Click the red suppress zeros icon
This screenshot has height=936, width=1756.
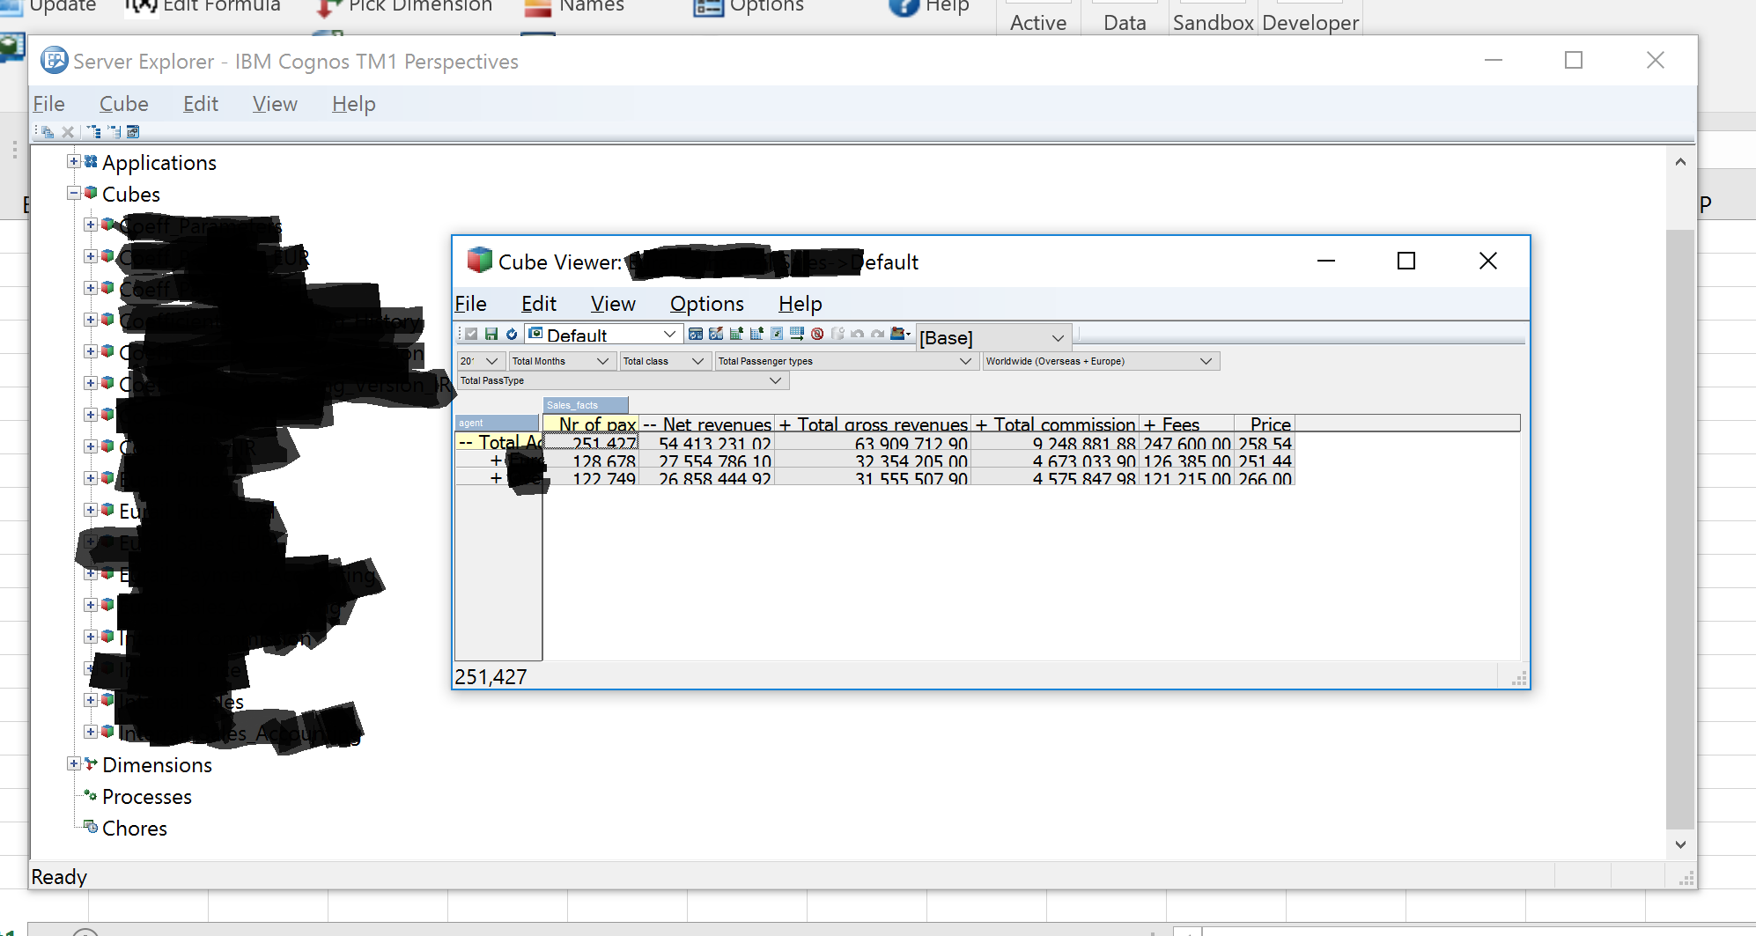[817, 334]
